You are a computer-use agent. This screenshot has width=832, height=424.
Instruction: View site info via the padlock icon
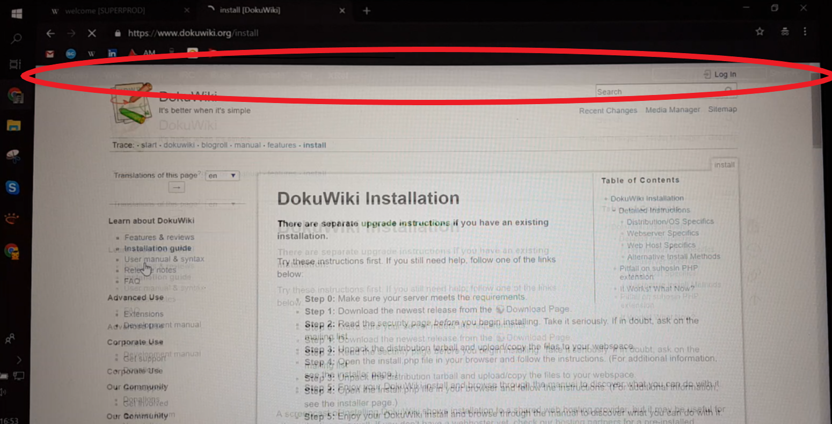pyautogui.click(x=118, y=32)
